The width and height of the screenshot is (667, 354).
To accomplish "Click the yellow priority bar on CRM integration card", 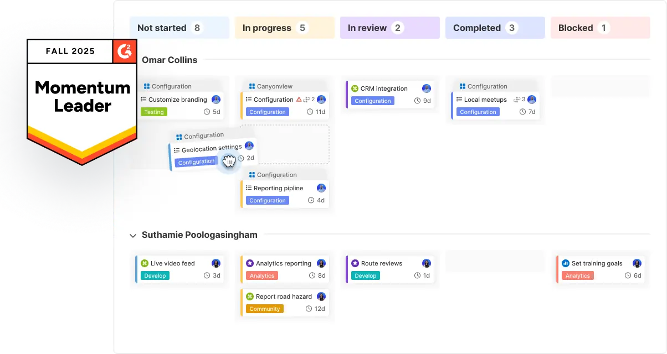I will tap(346, 94).
